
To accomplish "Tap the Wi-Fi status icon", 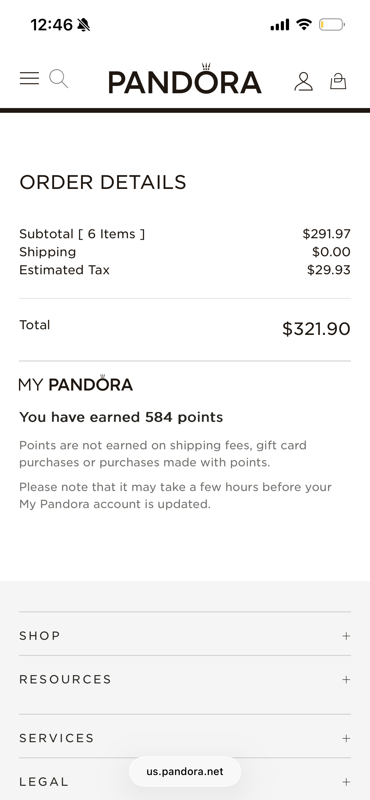I will click(304, 25).
